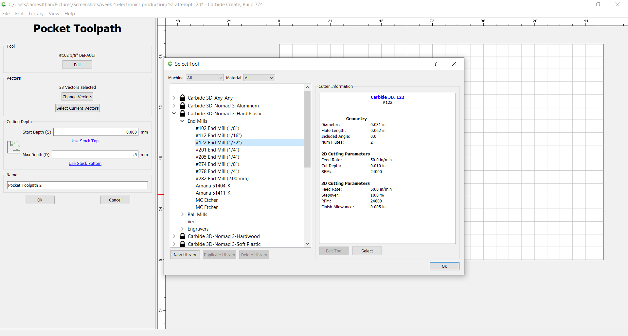Screen dimensions: 628x336
Task: Click the help question mark in Select Tool dialog
Action: [435, 64]
